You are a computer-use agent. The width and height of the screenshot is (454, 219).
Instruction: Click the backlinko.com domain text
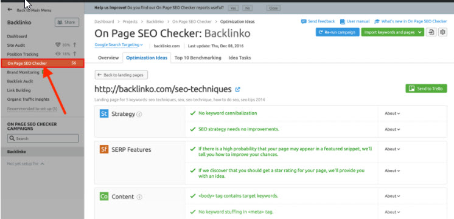coord(167,46)
